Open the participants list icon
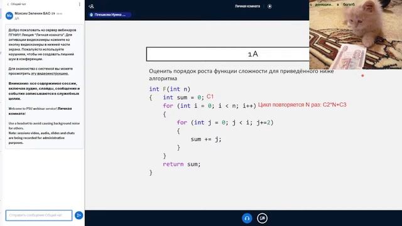The height and width of the screenshot is (226, 402). 91,6
